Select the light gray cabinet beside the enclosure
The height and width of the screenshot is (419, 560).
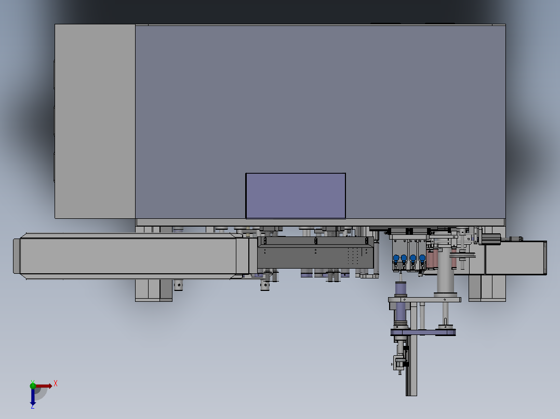[x=95, y=121]
